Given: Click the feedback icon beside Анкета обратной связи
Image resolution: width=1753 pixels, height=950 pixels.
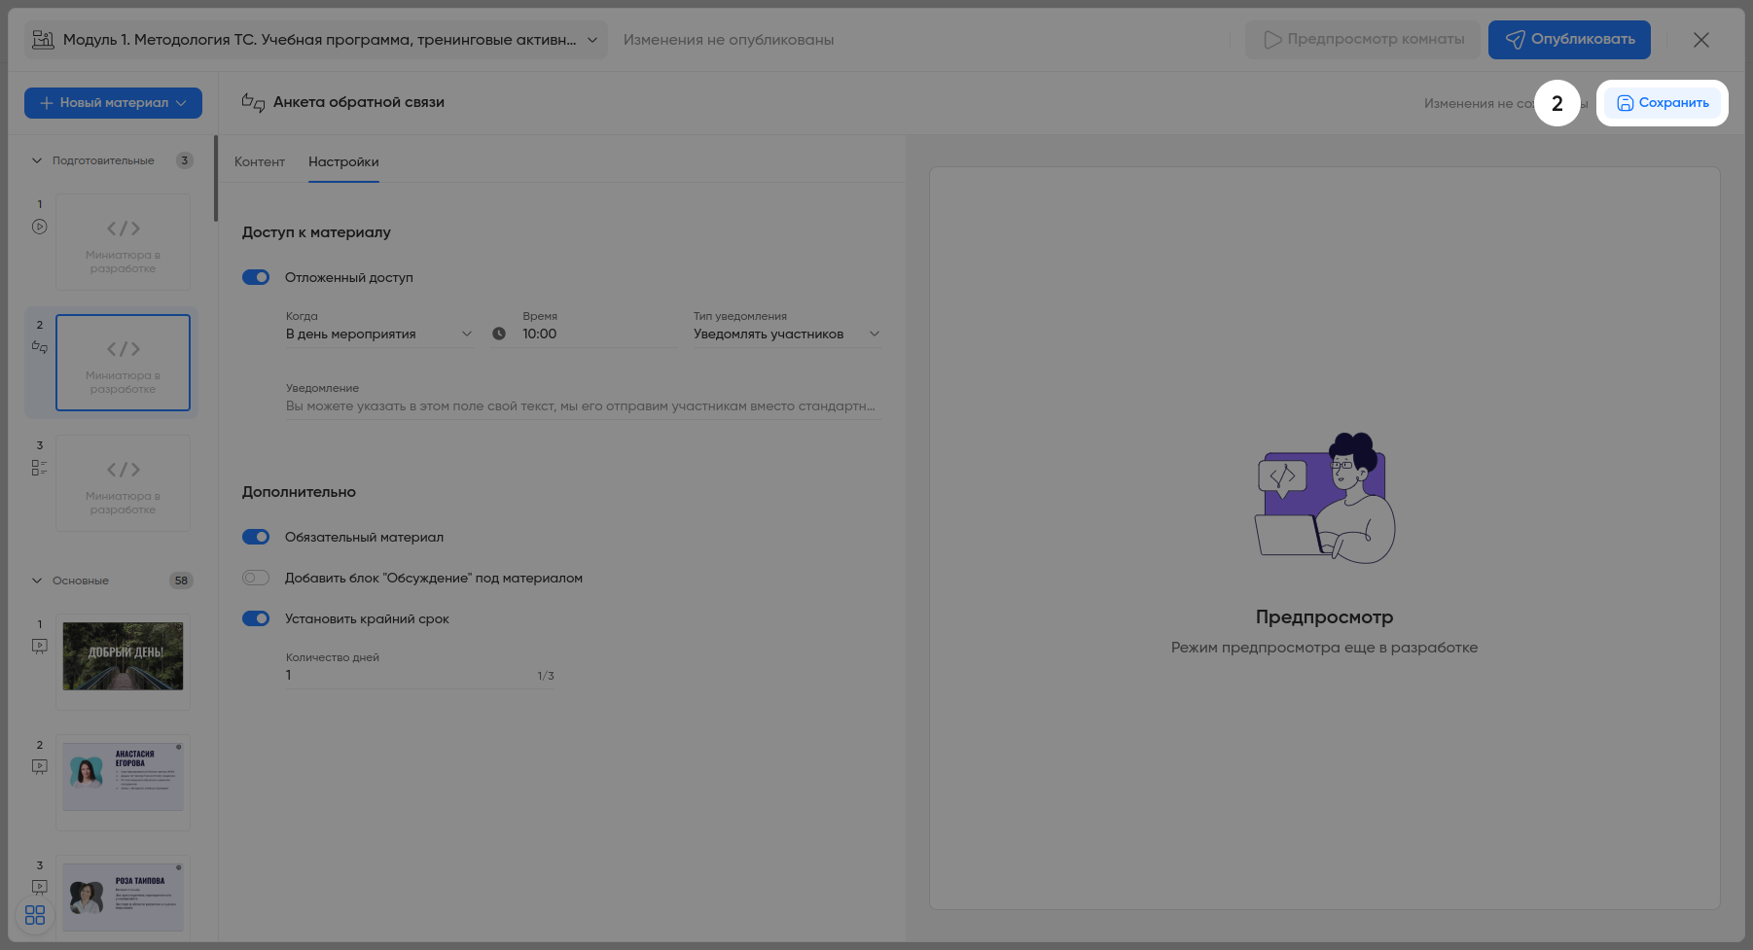Looking at the screenshot, I should tap(253, 102).
